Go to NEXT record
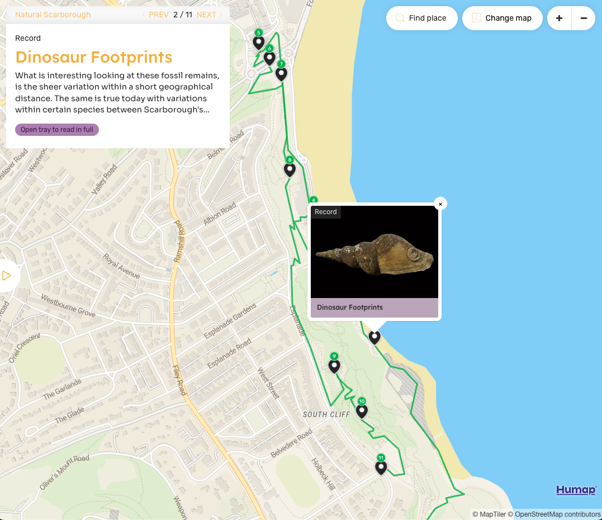The width and height of the screenshot is (602, 520). point(209,15)
